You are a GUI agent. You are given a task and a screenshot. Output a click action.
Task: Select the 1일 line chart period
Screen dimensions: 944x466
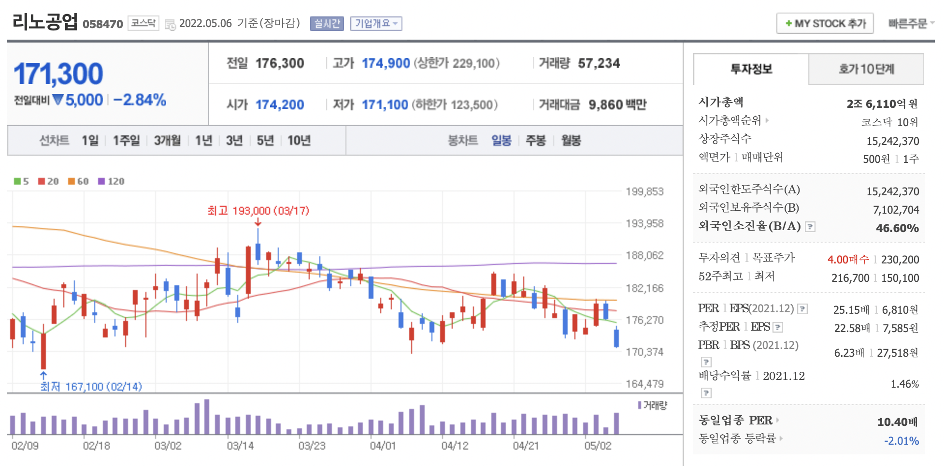tap(90, 141)
